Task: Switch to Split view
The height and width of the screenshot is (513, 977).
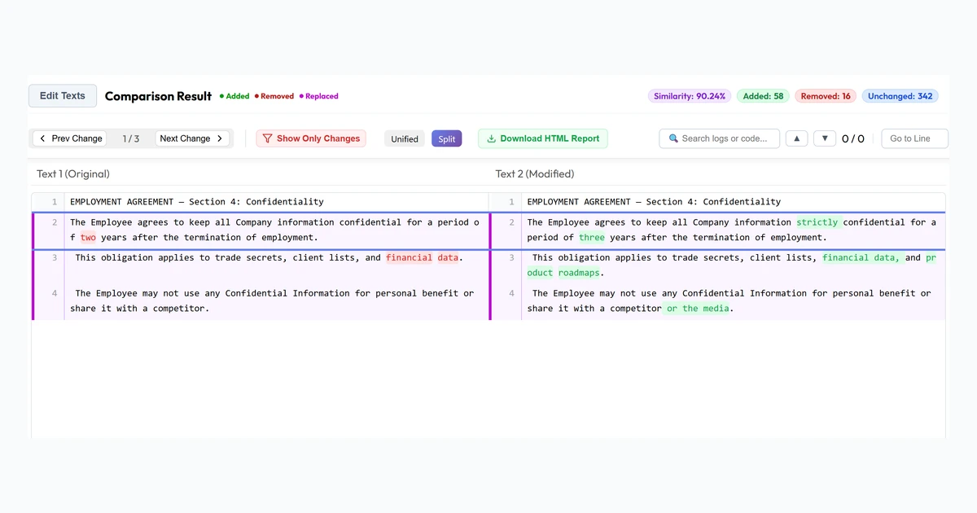Action: pos(447,138)
